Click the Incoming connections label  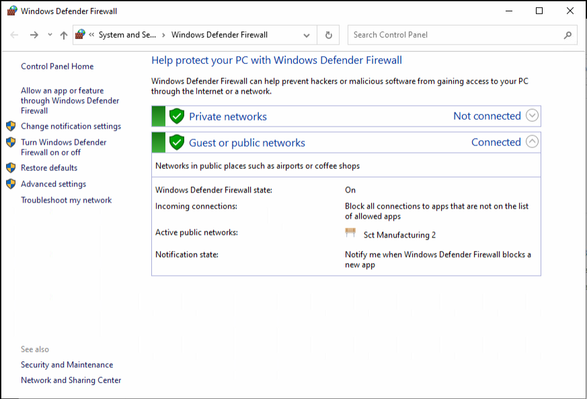[x=196, y=206]
